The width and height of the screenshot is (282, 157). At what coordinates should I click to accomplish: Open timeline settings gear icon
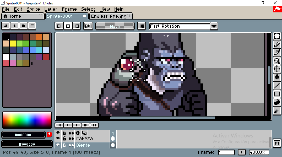click(x=78, y=133)
